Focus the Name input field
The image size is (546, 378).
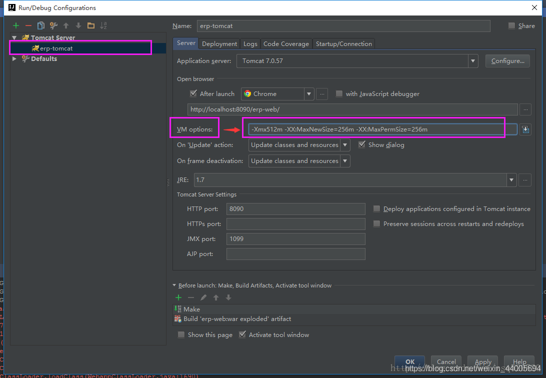343,26
